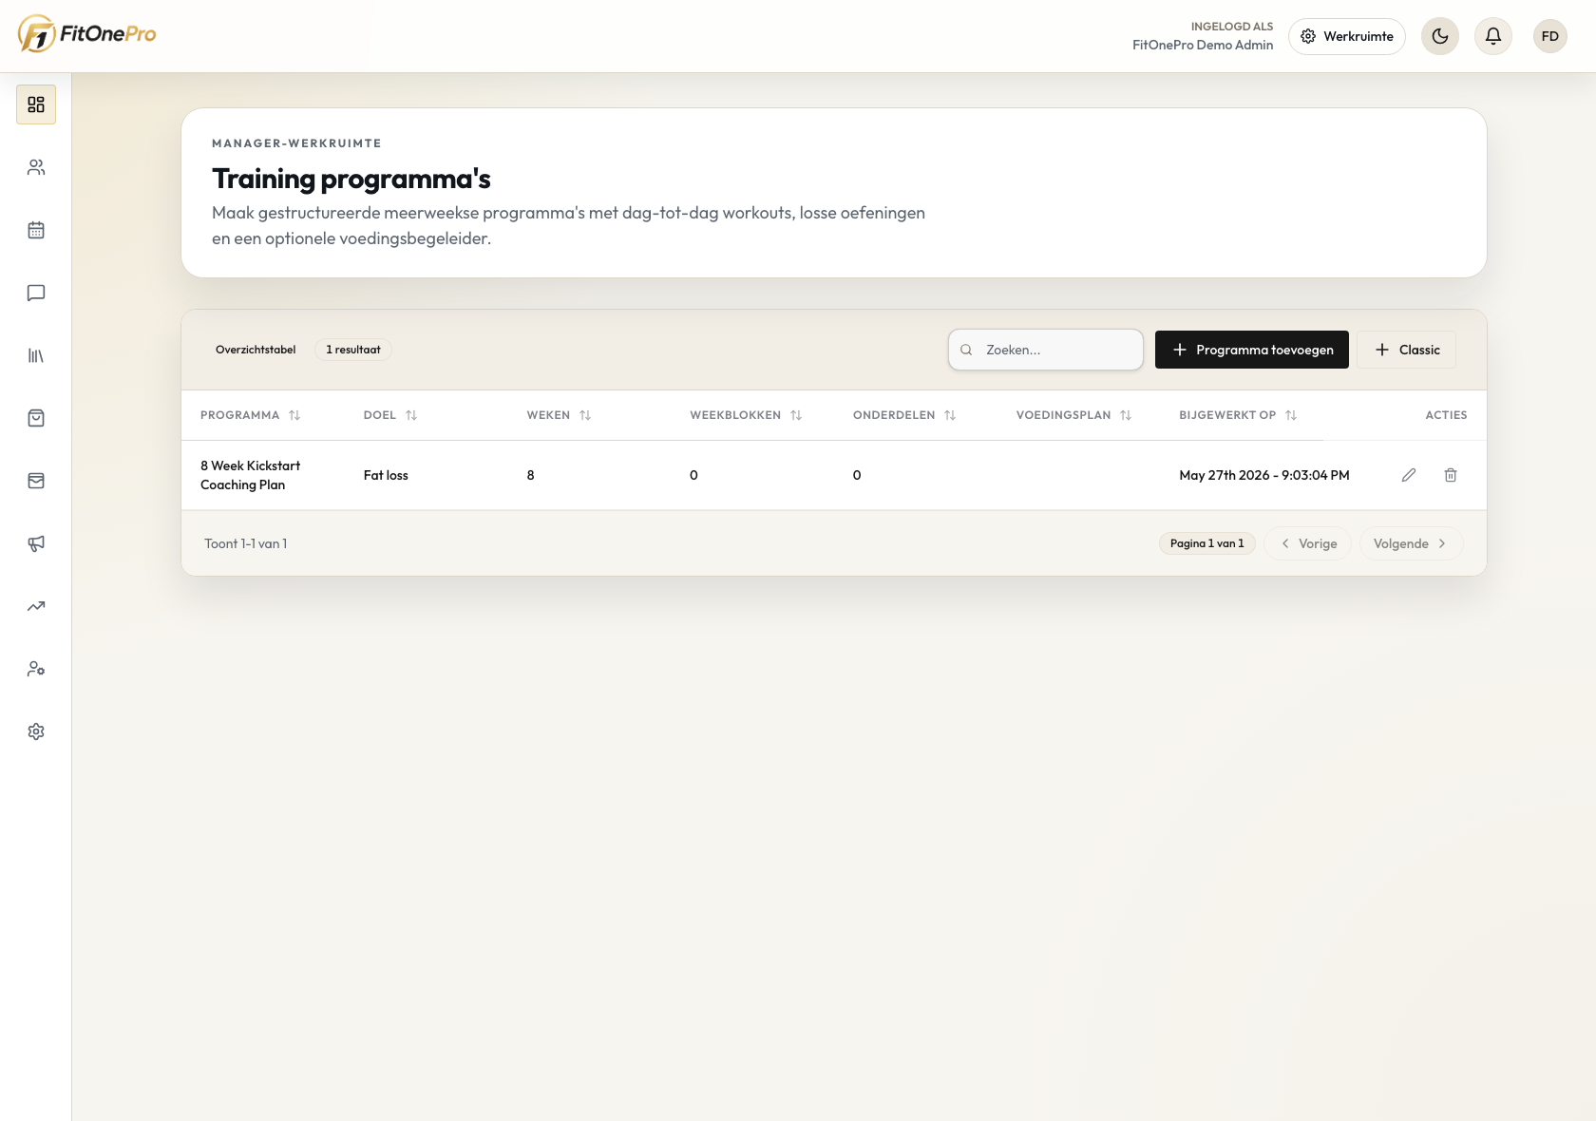
Task: Click the Classic add button
Action: click(1406, 350)
